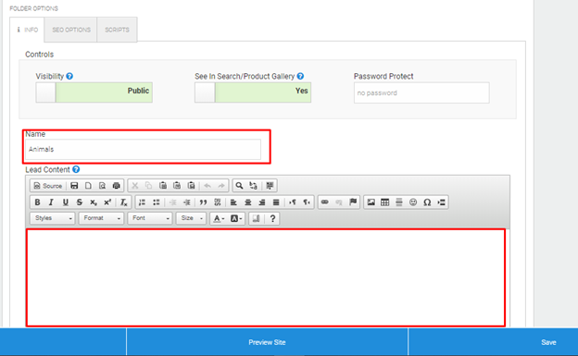Set text direction right to left
This screenshot has height=356, width=578.
[307, 203]
